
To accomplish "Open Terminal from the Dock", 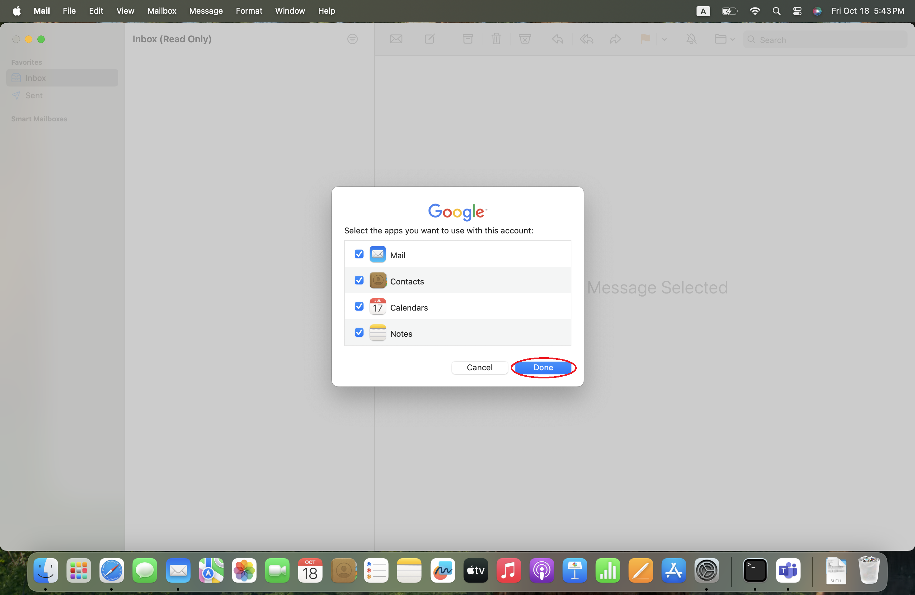I will [x=755, y=570].
